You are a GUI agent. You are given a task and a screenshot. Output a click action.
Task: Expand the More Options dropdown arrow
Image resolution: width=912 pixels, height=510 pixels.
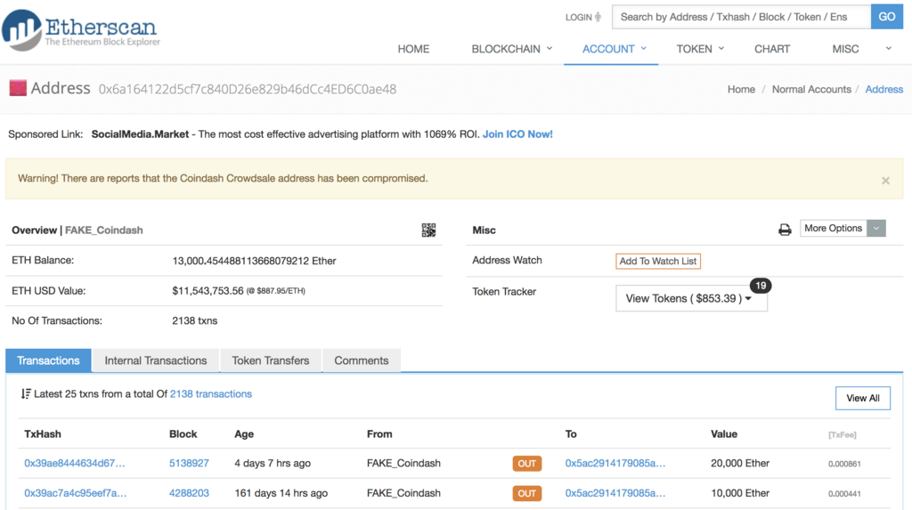click(876, 229)
